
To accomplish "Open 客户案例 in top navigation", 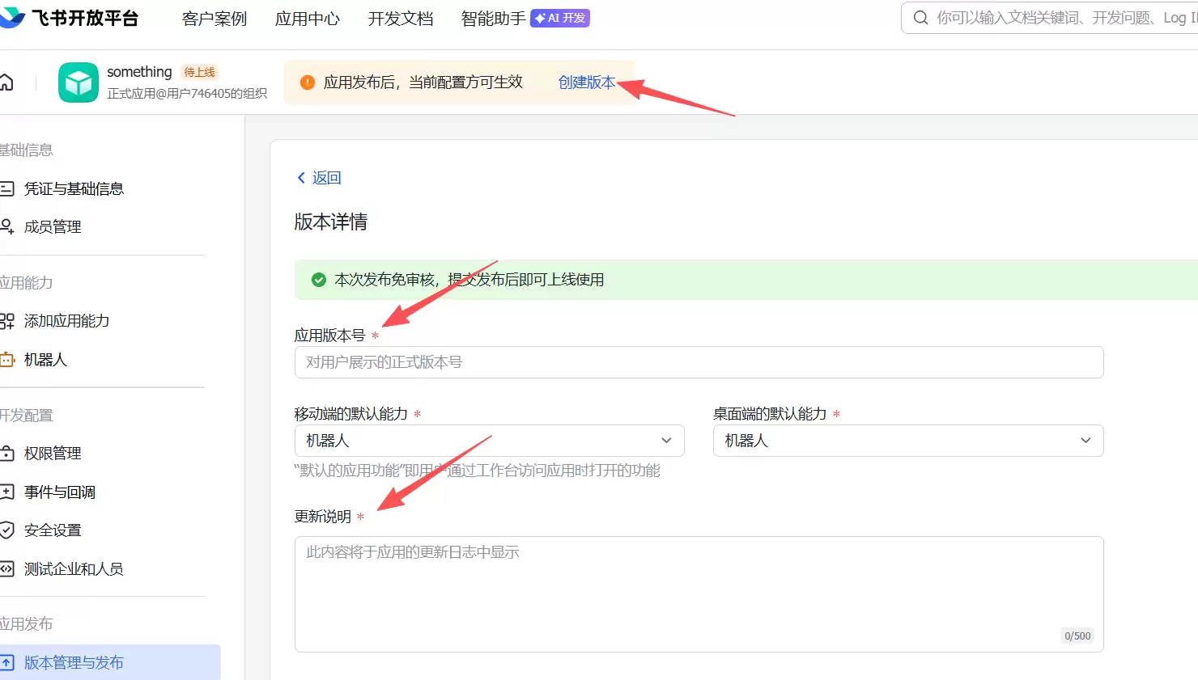I will tap(215, 19).
